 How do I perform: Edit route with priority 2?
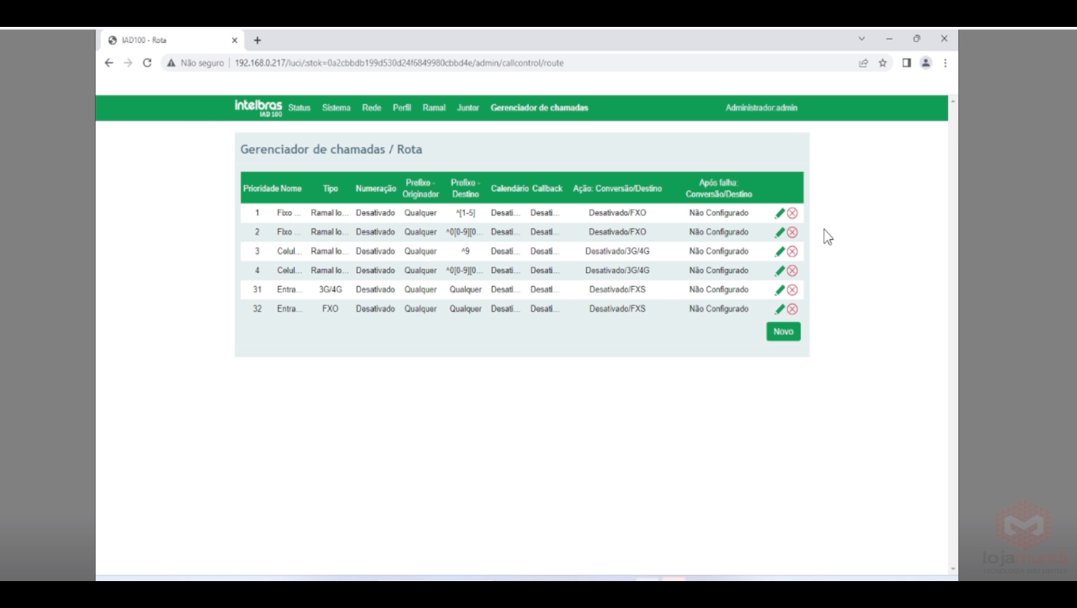coord(780,232)
